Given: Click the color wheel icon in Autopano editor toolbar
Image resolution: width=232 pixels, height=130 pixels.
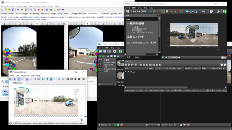Looking at the screenshot, I should click(x=204, y=11).
